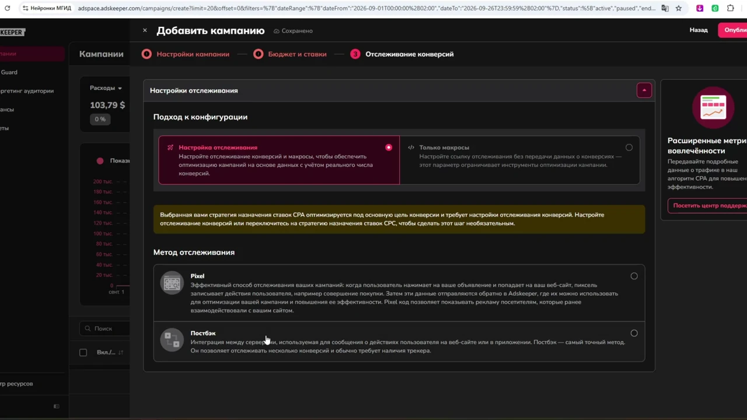Click the green browser extension icon

pos(715,8)
